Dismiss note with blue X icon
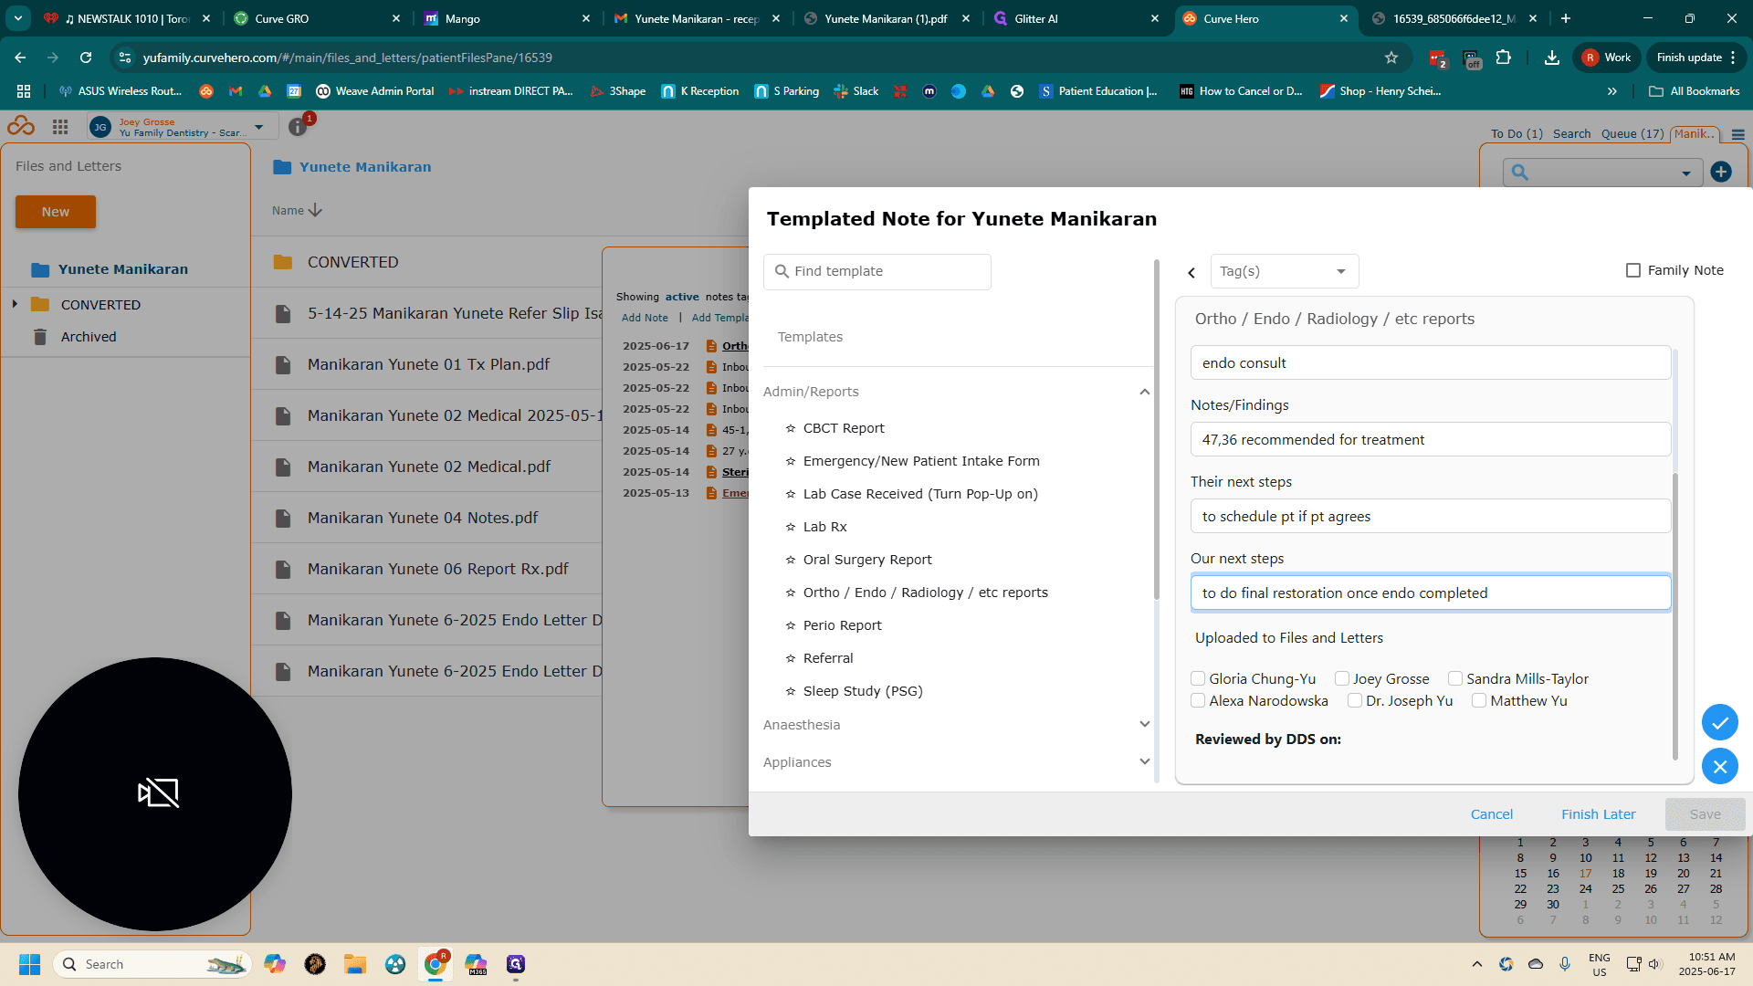The width and height of the screenshot is (1753, 986). [1719, 767]
